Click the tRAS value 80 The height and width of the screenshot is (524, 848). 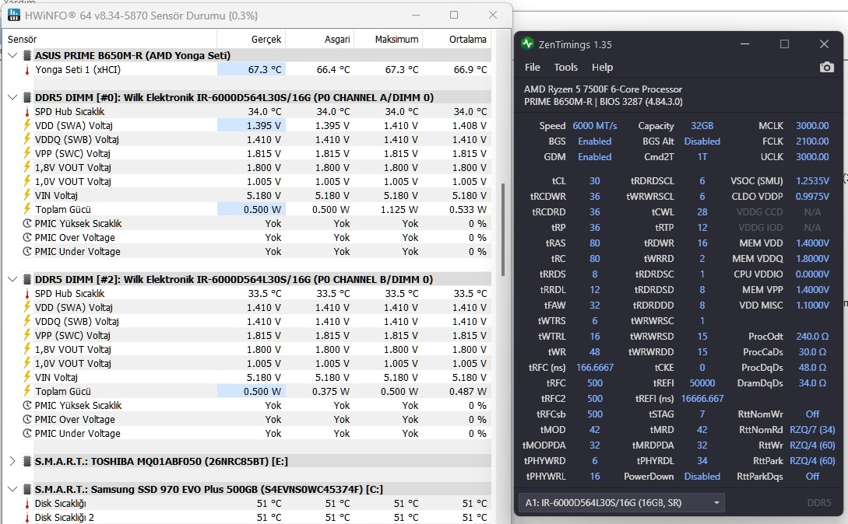point(595,243)
